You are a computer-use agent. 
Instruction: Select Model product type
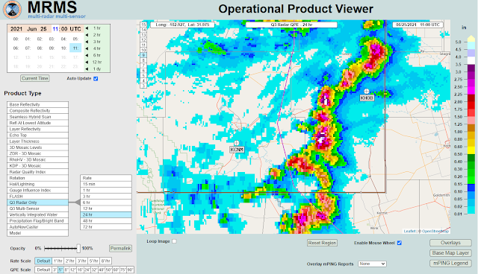tap(37, 233)
